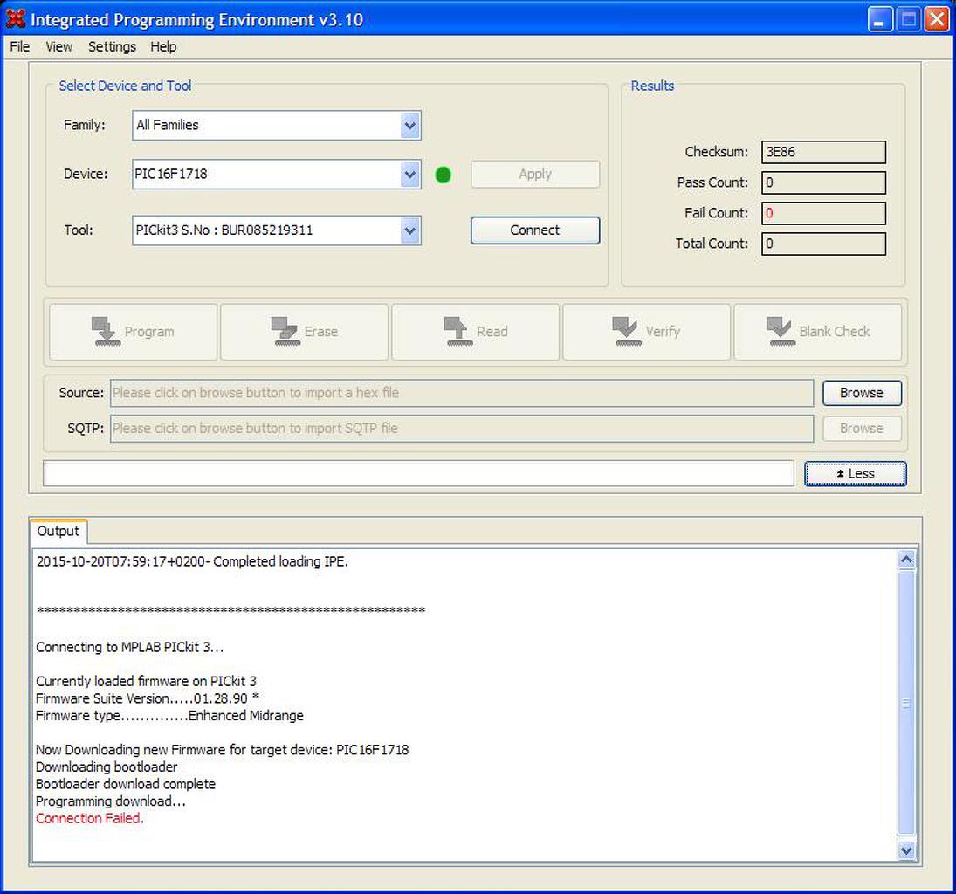956x894 pixels.
Task: Click the Read button with upload icon
Action: pos(476,332)
